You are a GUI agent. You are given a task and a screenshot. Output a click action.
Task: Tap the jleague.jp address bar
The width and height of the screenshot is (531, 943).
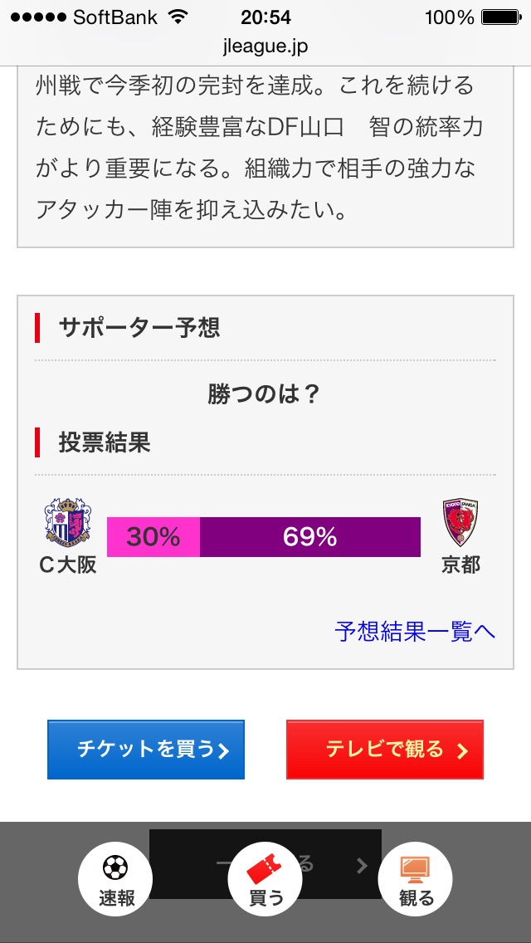pyautogui.click(x=265, y=46)
